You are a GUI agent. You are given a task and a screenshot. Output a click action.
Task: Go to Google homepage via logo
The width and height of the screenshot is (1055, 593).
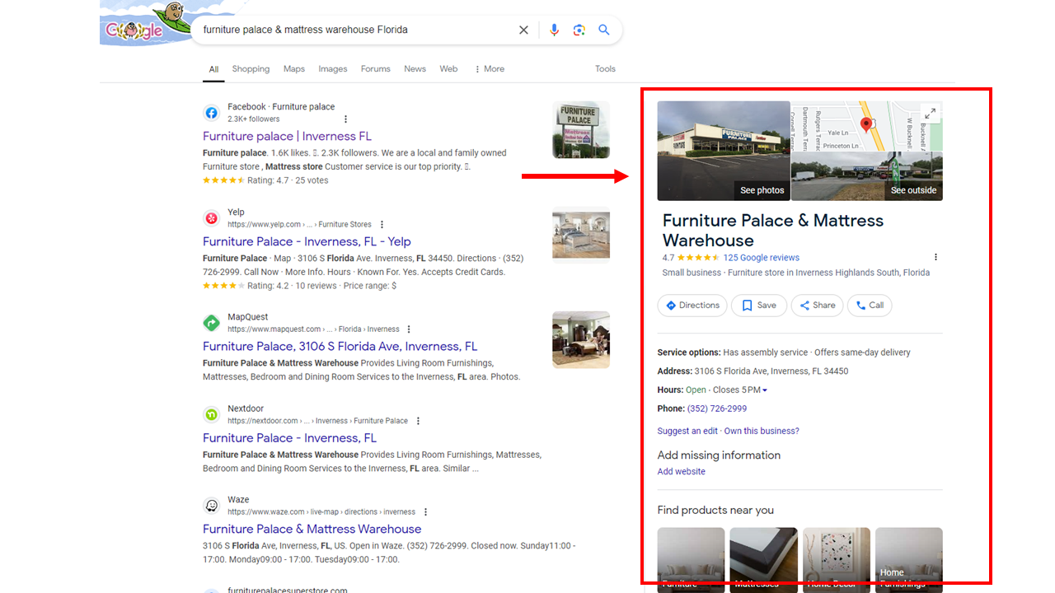tap(134, 30)
